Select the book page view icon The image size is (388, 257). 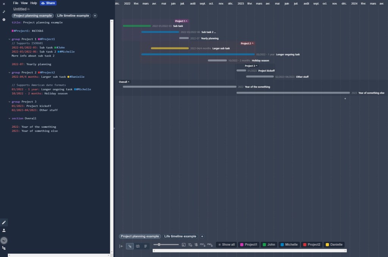pyautogui.click(x=138, y=246)
